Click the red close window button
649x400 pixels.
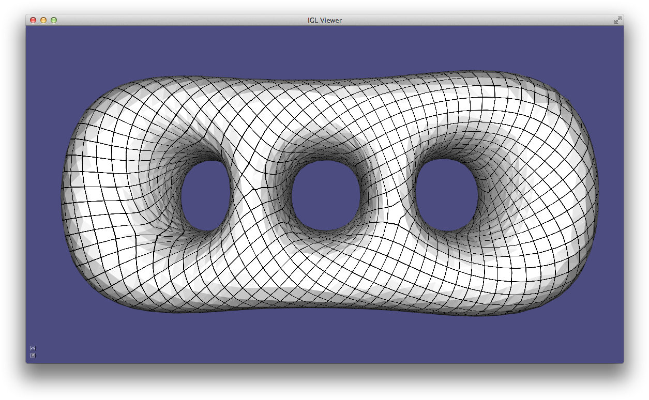[x=33, y=20]
